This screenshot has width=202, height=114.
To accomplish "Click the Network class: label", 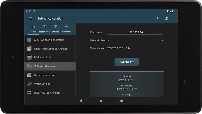I will click(x=98, y=40).
